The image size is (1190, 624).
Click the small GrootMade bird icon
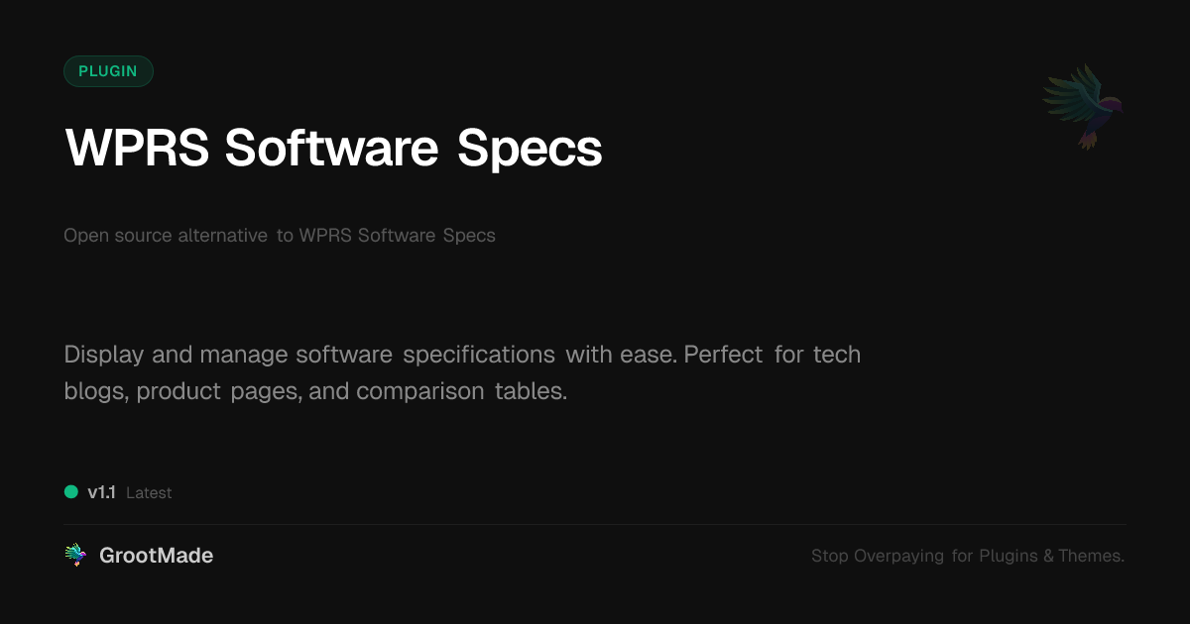click(75, 556)
